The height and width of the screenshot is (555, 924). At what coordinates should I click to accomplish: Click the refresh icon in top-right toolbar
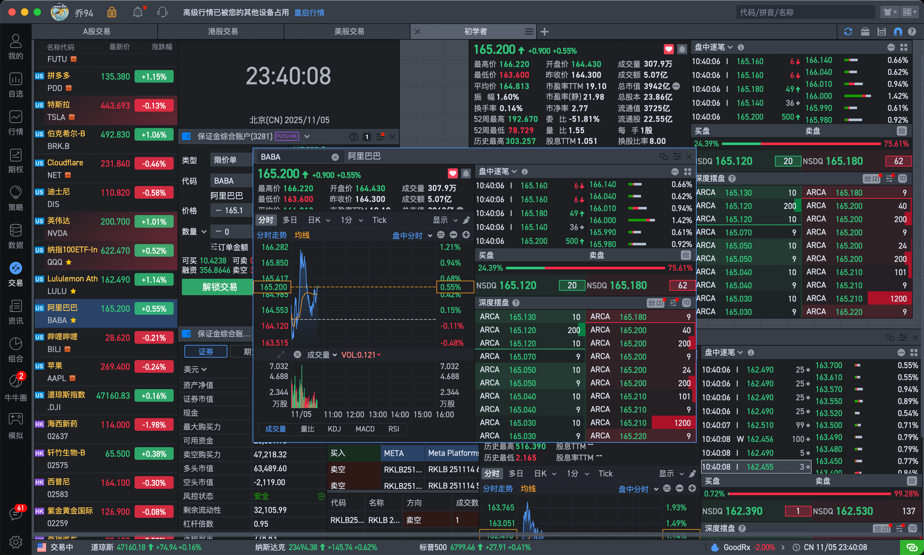pos(848,32)
